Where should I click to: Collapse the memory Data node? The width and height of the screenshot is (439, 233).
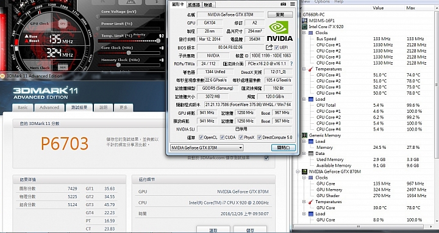[x=304, y=154]
